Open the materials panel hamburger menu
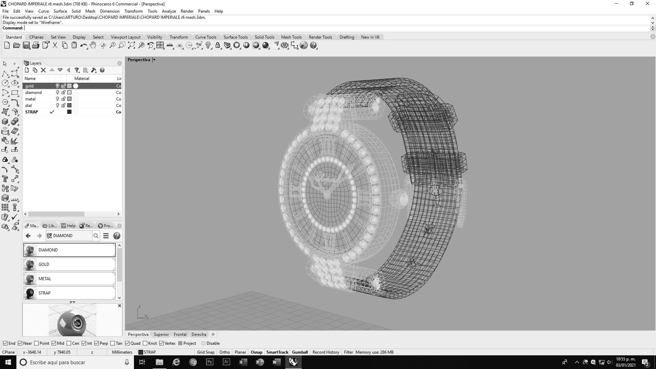 point(106,236)
